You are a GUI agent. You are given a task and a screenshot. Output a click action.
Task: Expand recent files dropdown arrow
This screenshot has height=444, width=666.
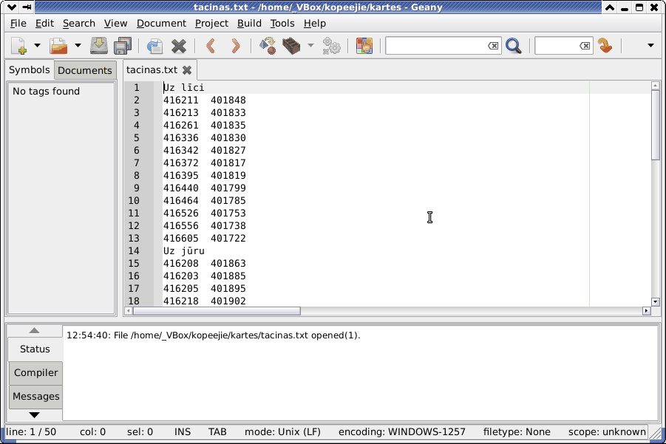[78, 45]
